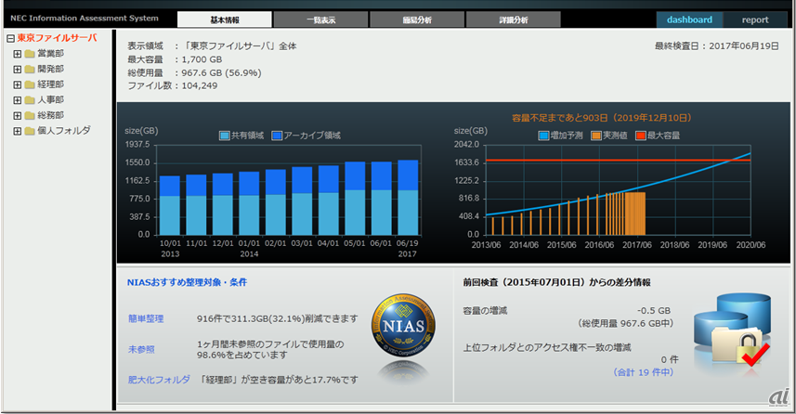Click the 最大容量 legend swatch

click(x=641, y=136)
